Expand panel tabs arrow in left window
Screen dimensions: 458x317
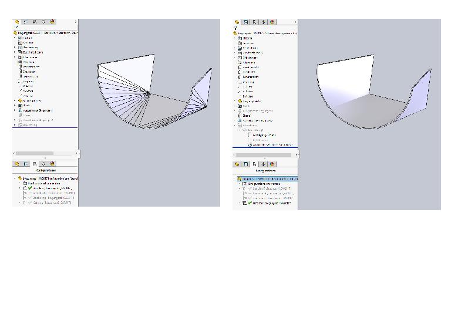pos(75,22)
